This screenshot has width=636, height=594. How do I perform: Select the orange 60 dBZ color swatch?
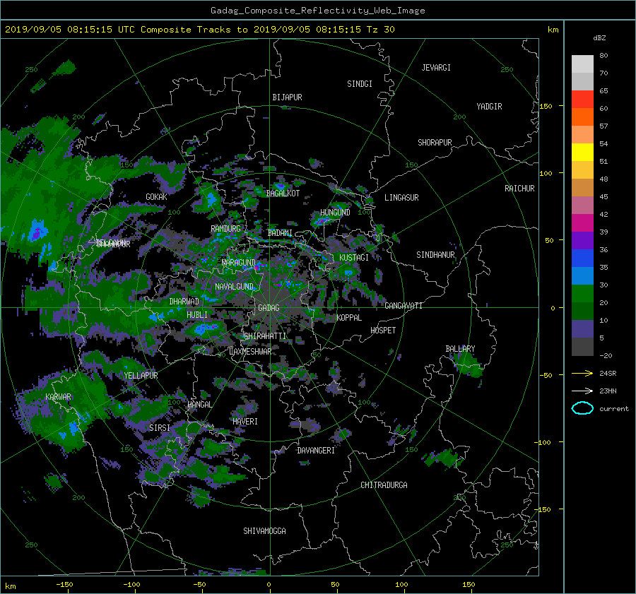(x=582, y=117)
